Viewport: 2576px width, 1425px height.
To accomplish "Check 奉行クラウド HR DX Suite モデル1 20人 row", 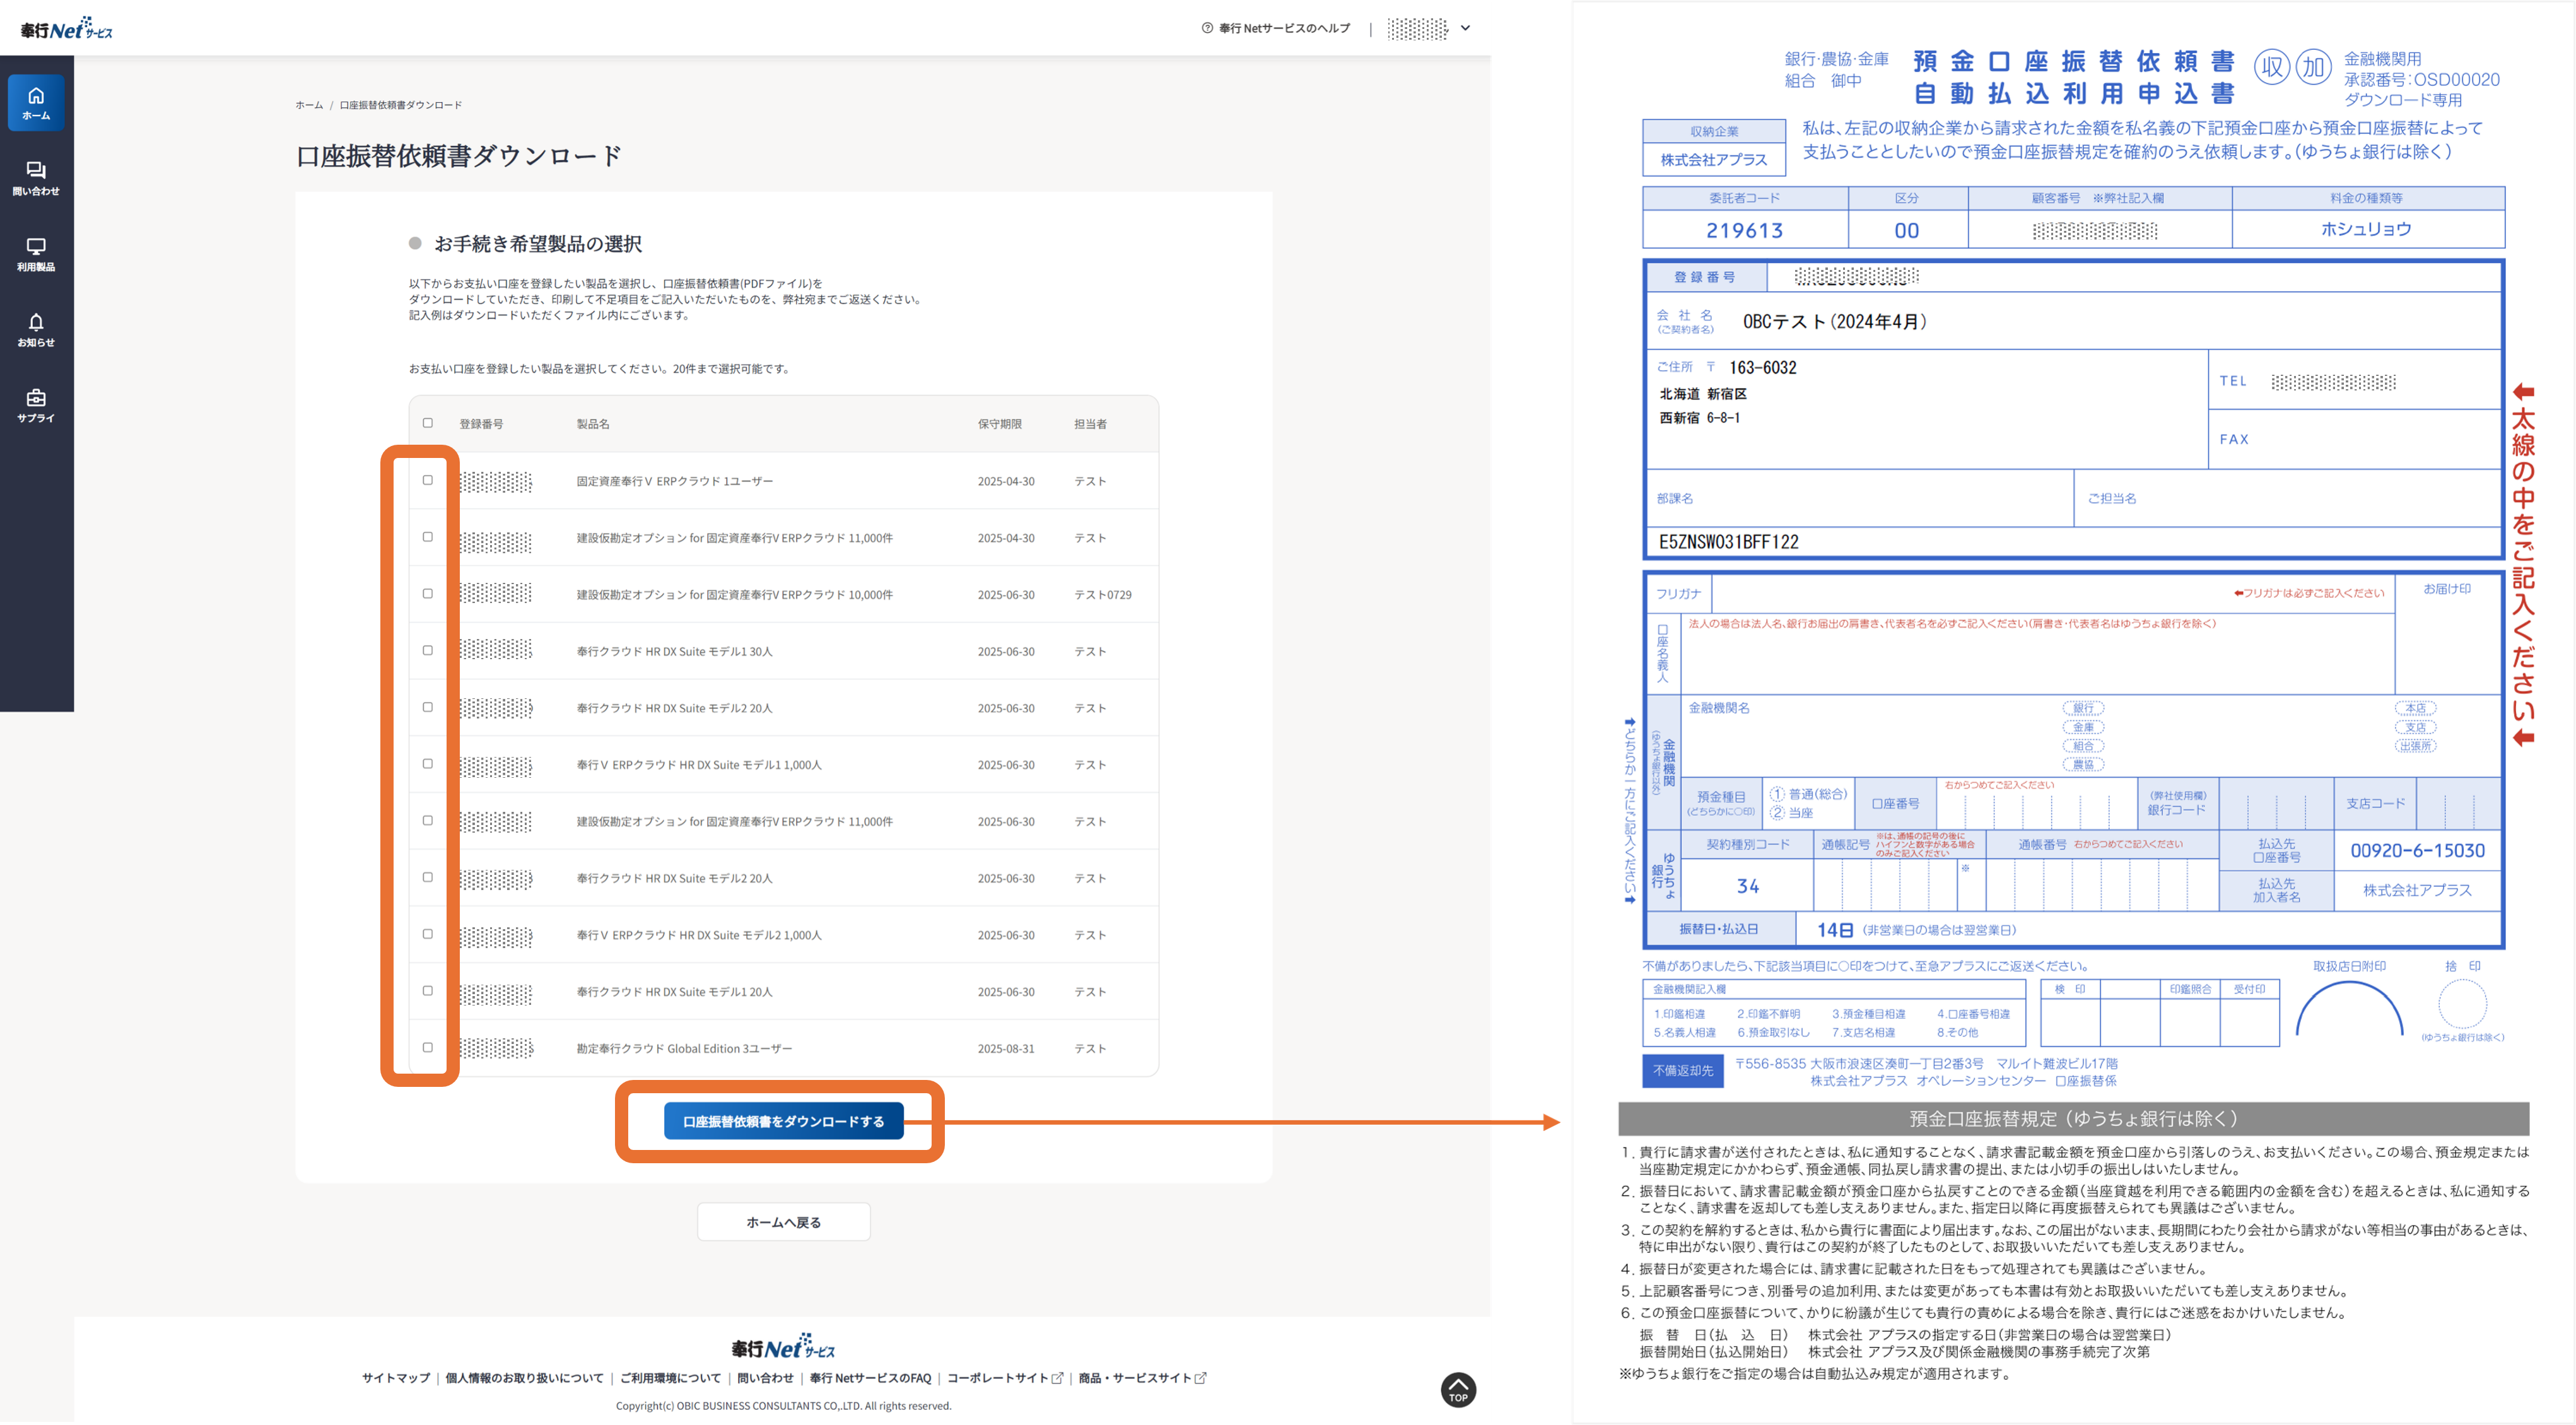I will coord(428,991).
